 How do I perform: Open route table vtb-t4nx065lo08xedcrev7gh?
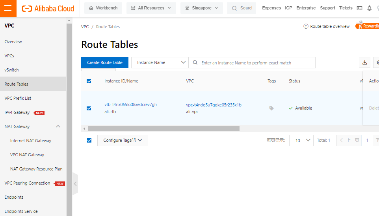pos(130,104)
